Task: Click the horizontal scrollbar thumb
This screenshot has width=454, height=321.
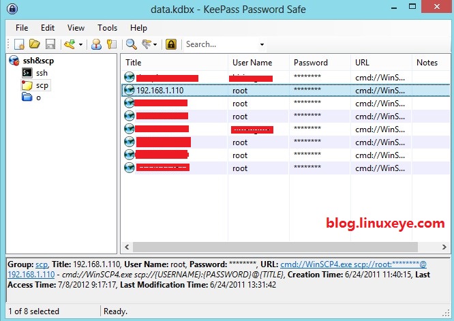Action: pyautogui.click(x=275, y=247)
